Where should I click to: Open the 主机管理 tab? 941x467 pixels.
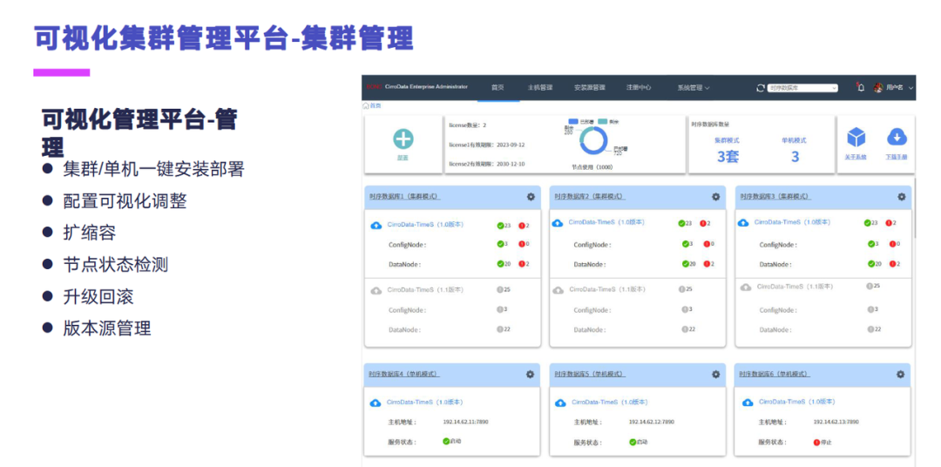(x=539, y=88)
